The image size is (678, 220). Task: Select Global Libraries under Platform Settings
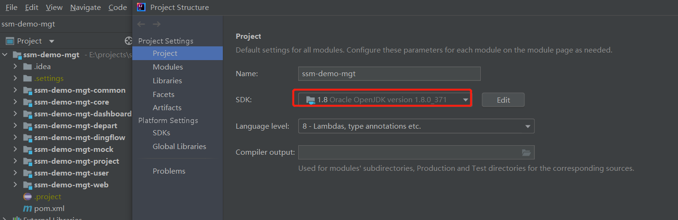click(x=179, y=147)
